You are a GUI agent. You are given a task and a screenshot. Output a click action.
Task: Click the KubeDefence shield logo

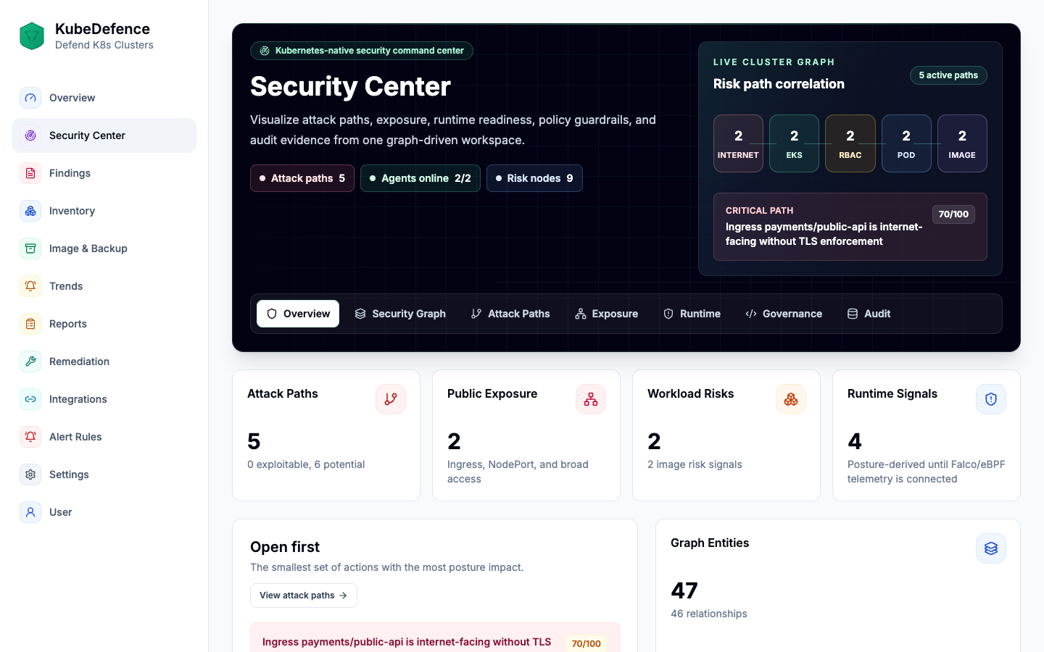point(32,35)
